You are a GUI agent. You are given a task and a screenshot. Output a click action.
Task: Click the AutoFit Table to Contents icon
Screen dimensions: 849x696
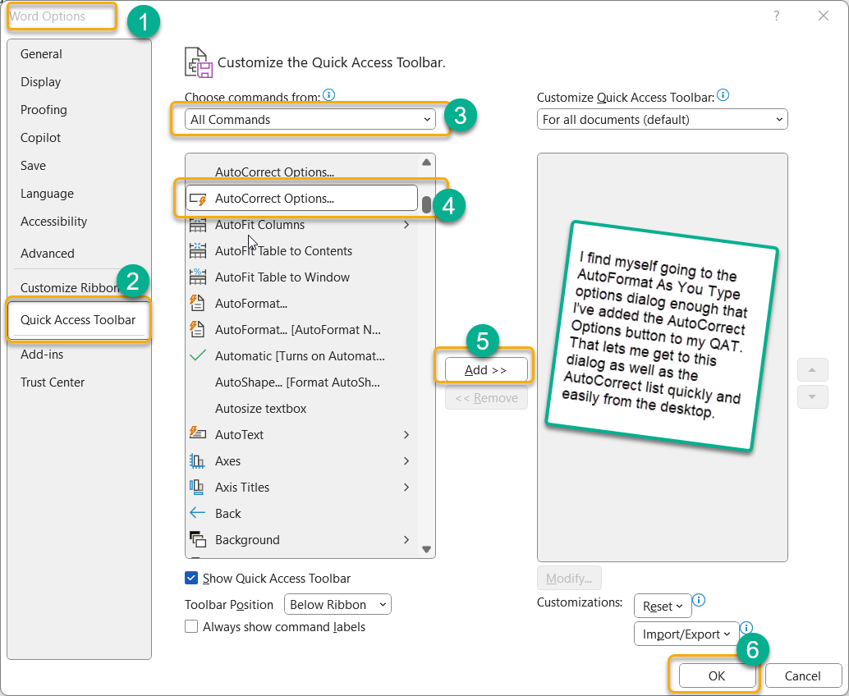198,250
